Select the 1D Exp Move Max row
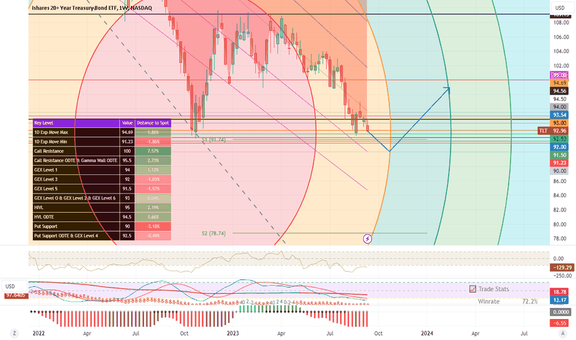 click(x=102, y=132)
